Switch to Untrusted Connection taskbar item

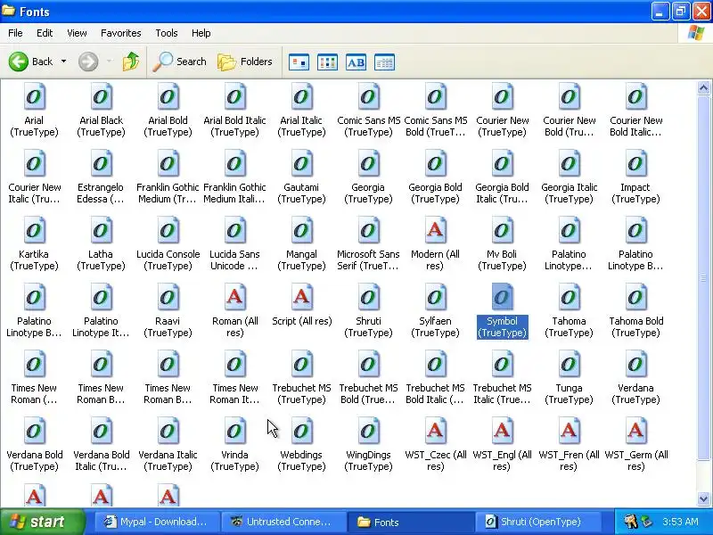(283, 522)
